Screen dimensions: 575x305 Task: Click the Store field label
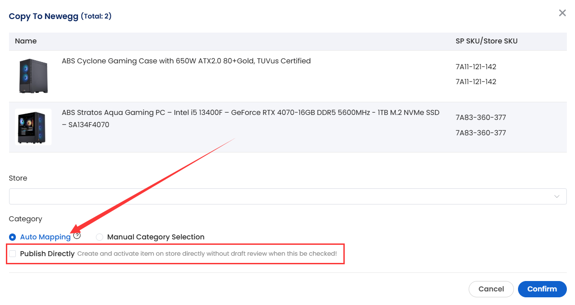point(18,178)
